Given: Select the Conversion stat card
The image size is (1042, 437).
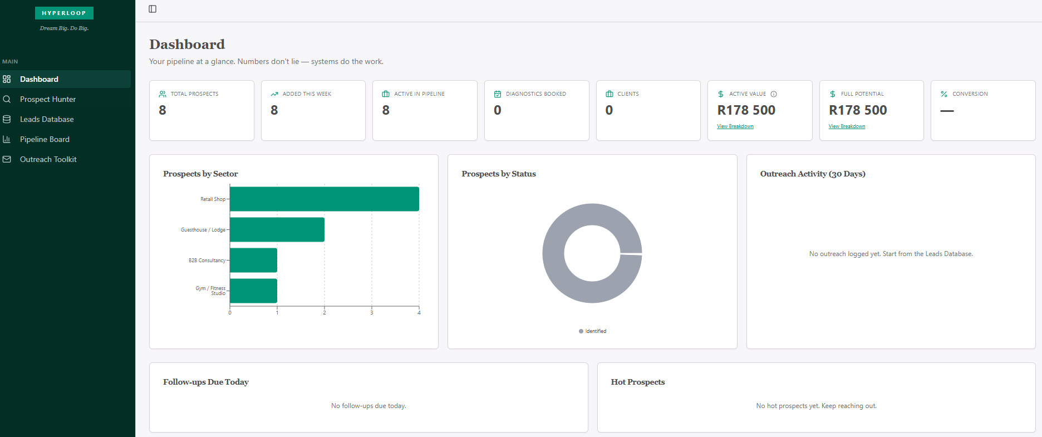Looking at the screenshot, I should [x=982, y=110].
